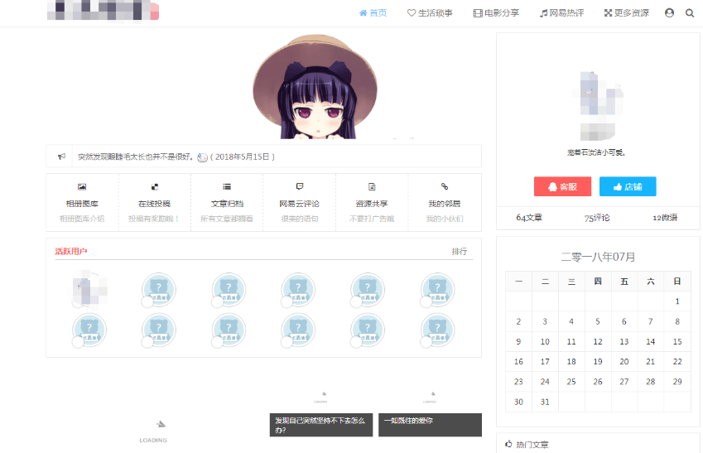Open the 生活琐事 menu item
Image resolution: width=703 pixels, height=453 pixels.
click(x=430, y=13)
